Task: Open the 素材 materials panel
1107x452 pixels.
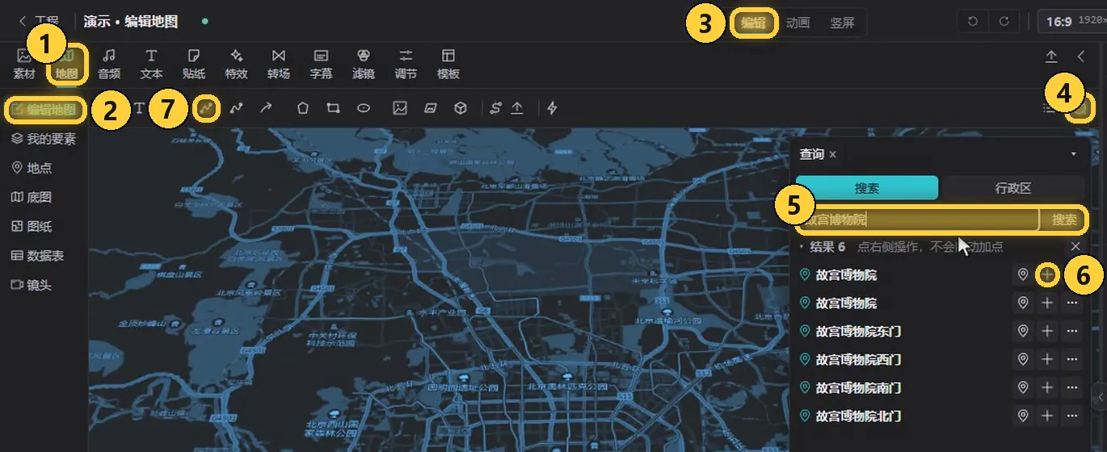Action: pyautogui.click(x=24, y=64)
